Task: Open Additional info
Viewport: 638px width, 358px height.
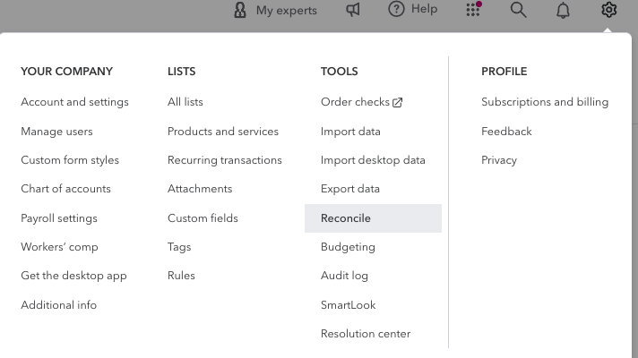Action: coord(59,305)
